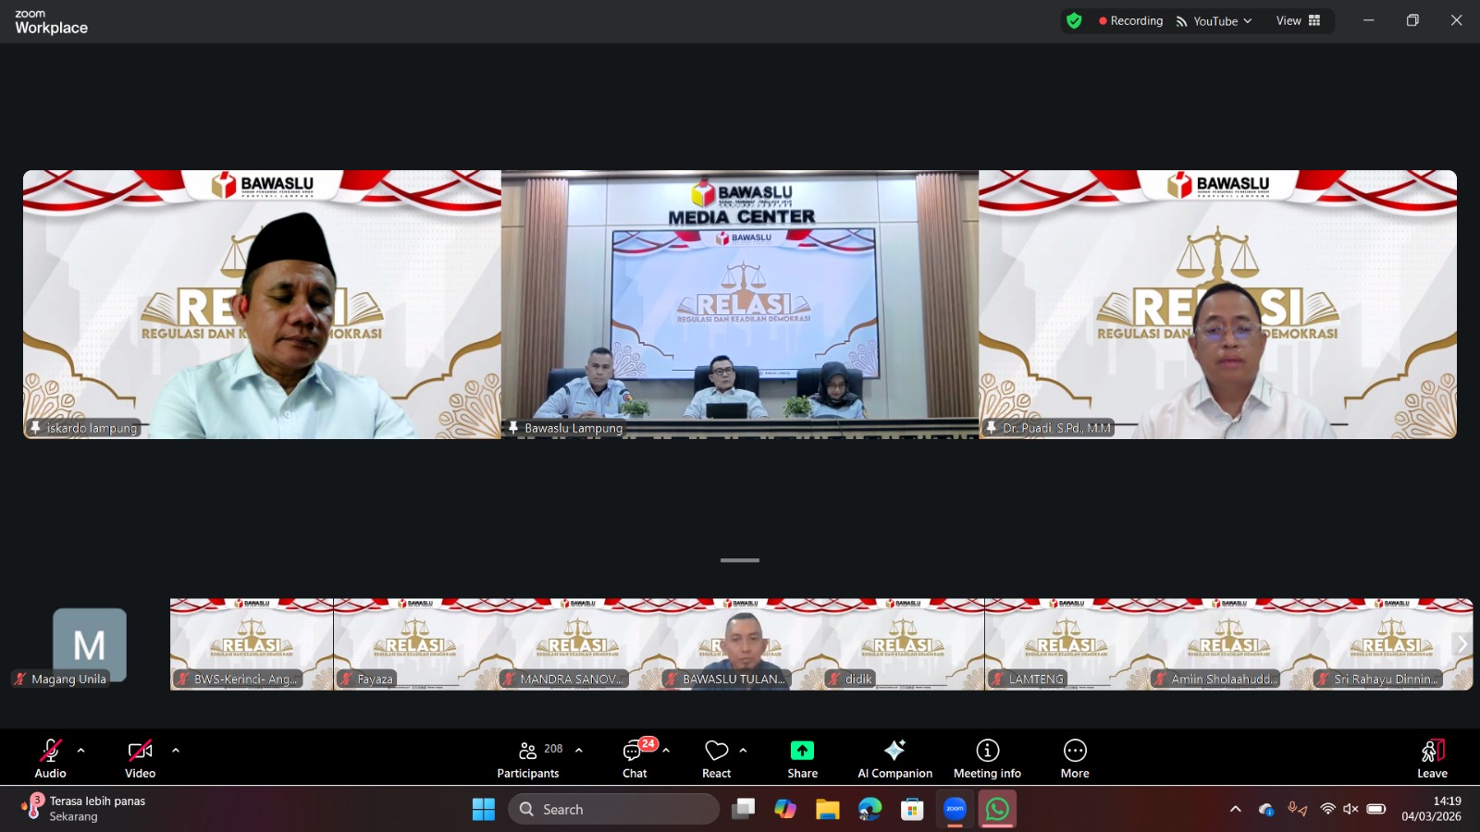Open the Wi-Fi network tray icon
This screenshot has height=832, width=1480.
pyautogui.click(x=1327, y=809)
